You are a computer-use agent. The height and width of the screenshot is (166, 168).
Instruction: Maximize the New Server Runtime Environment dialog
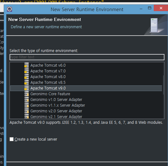pos(150,8)
